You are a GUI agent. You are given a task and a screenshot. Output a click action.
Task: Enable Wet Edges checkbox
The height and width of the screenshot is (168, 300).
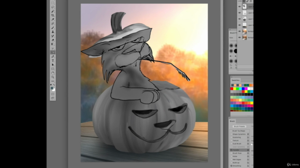(x=231, y=160)
